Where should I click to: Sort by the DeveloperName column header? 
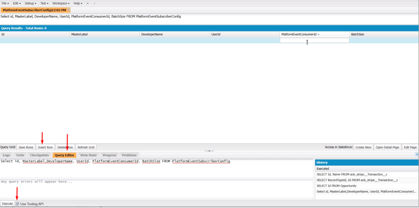(x=174, y=34)
